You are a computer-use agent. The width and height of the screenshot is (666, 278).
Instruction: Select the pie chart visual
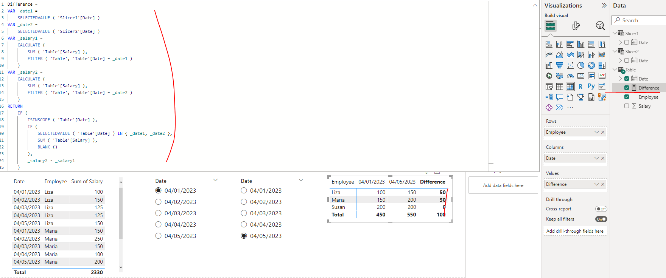[x=581, y=65]
